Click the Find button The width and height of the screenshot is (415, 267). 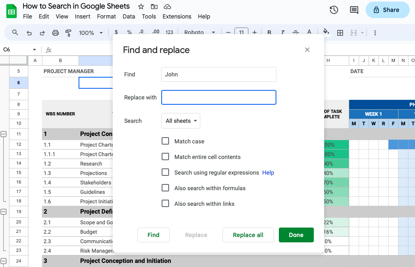153,235
